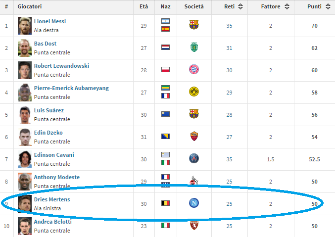
Task: Click Luis Suárez player photo
Action: tap(25, 115)
